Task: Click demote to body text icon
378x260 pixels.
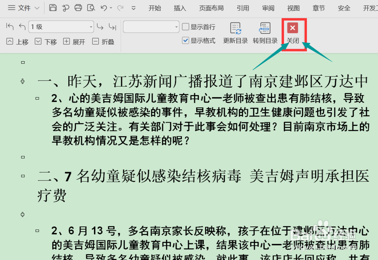Action: (x=113, y=26)
